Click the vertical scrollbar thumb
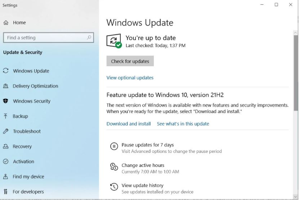The width and height of the screenshot is (299, 200). (x=296, y=73)
